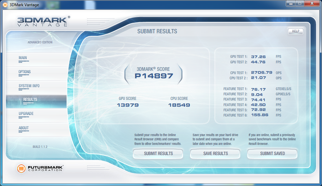
Task: Open the Help button
Action: (x=295, y=31)
